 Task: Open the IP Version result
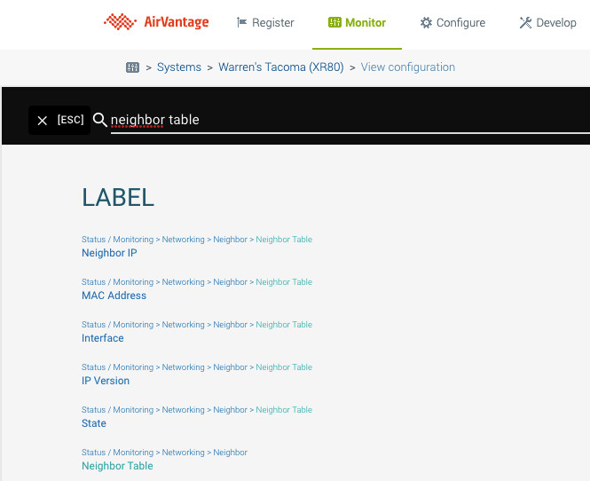106,381
